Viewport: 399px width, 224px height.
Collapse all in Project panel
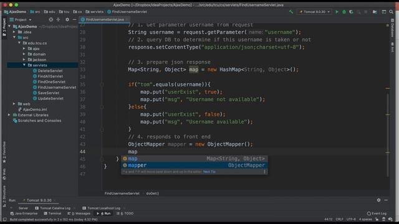pos(58,19)
